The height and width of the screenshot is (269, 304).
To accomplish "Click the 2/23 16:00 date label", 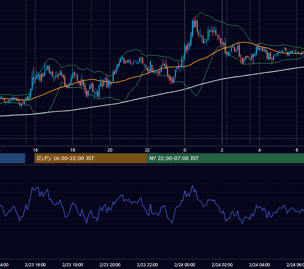I will click(x=35, y=265).
